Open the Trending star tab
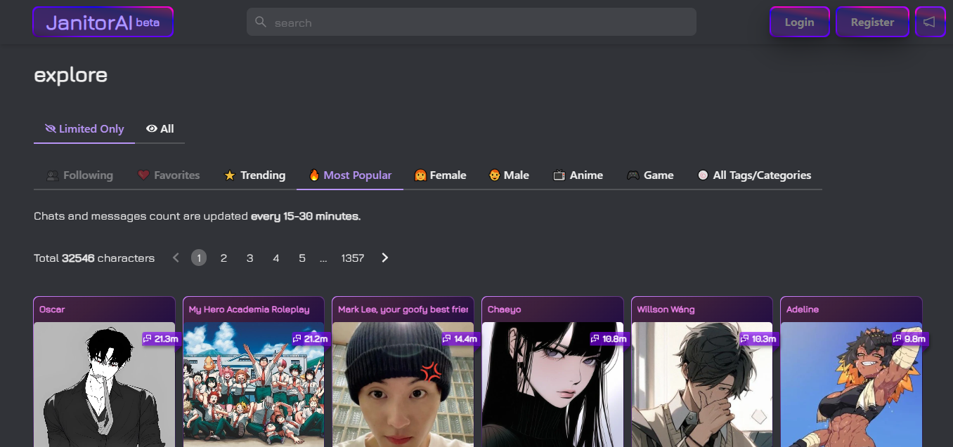This screenshot has height=447, width=953. pyautogui.click(x=254, y=175)
